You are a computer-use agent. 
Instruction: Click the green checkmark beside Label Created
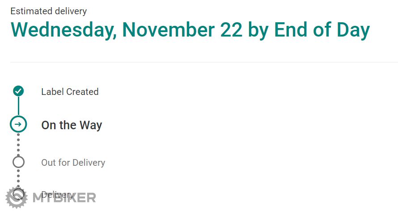(x=18, y=91)
